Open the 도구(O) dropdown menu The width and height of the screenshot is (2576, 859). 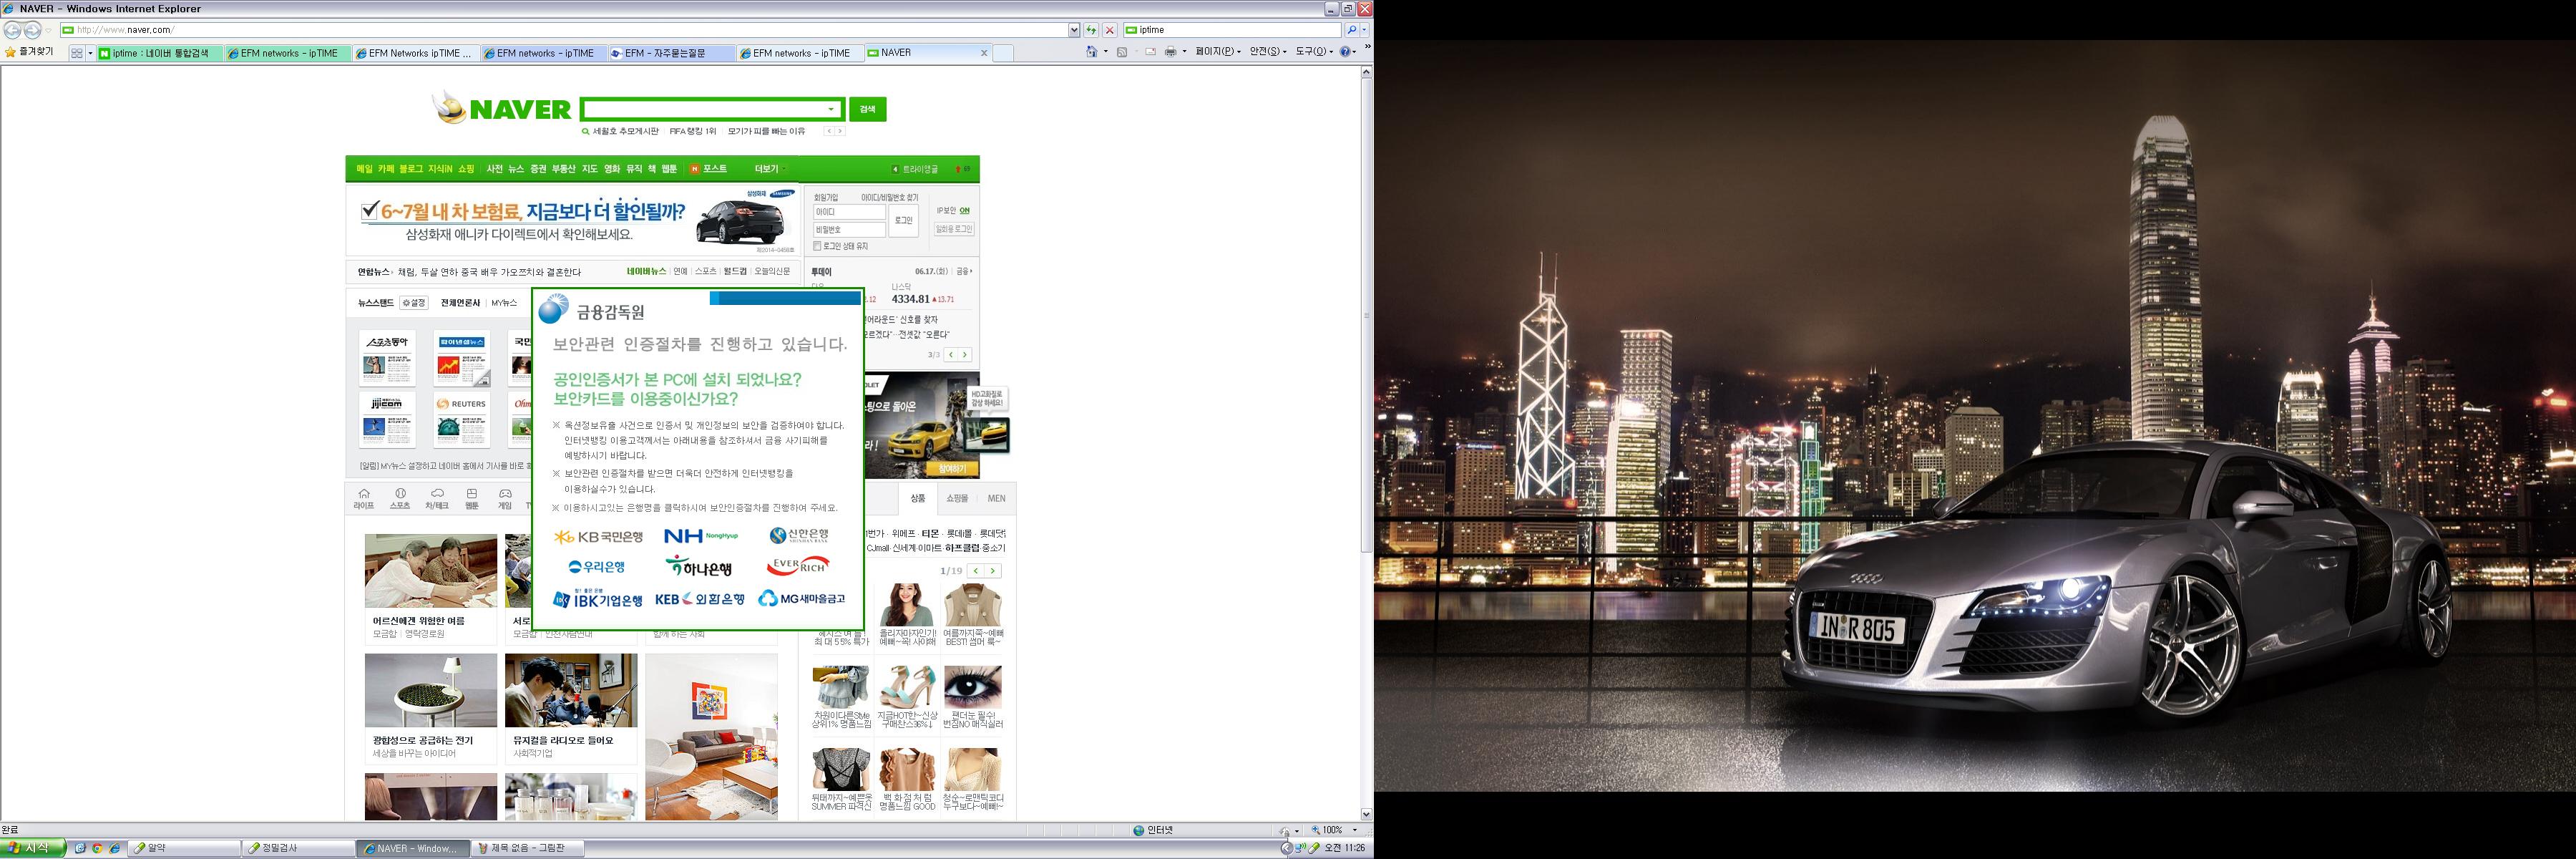tap(1314, 52)
